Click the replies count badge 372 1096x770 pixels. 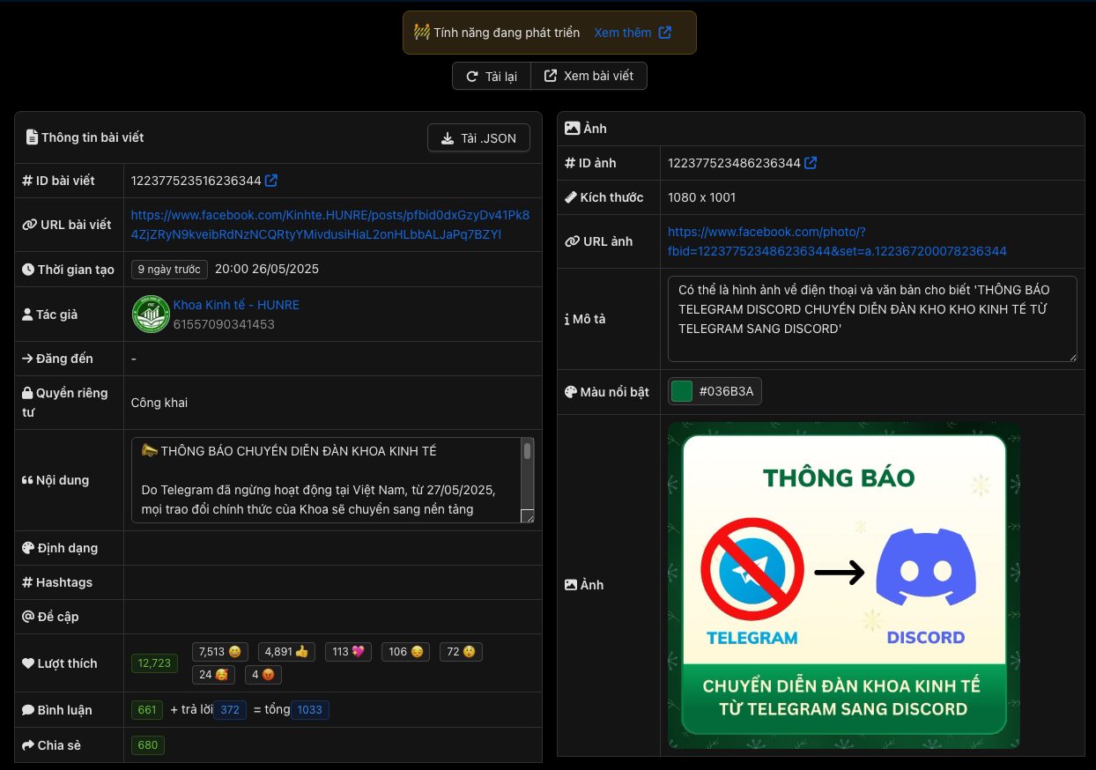click(230, 710)
